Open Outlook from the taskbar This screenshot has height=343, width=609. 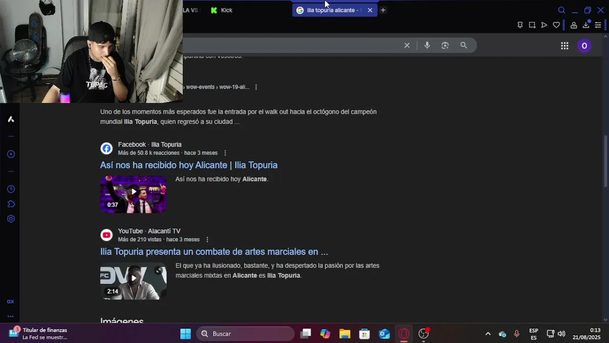pos(384,333)
